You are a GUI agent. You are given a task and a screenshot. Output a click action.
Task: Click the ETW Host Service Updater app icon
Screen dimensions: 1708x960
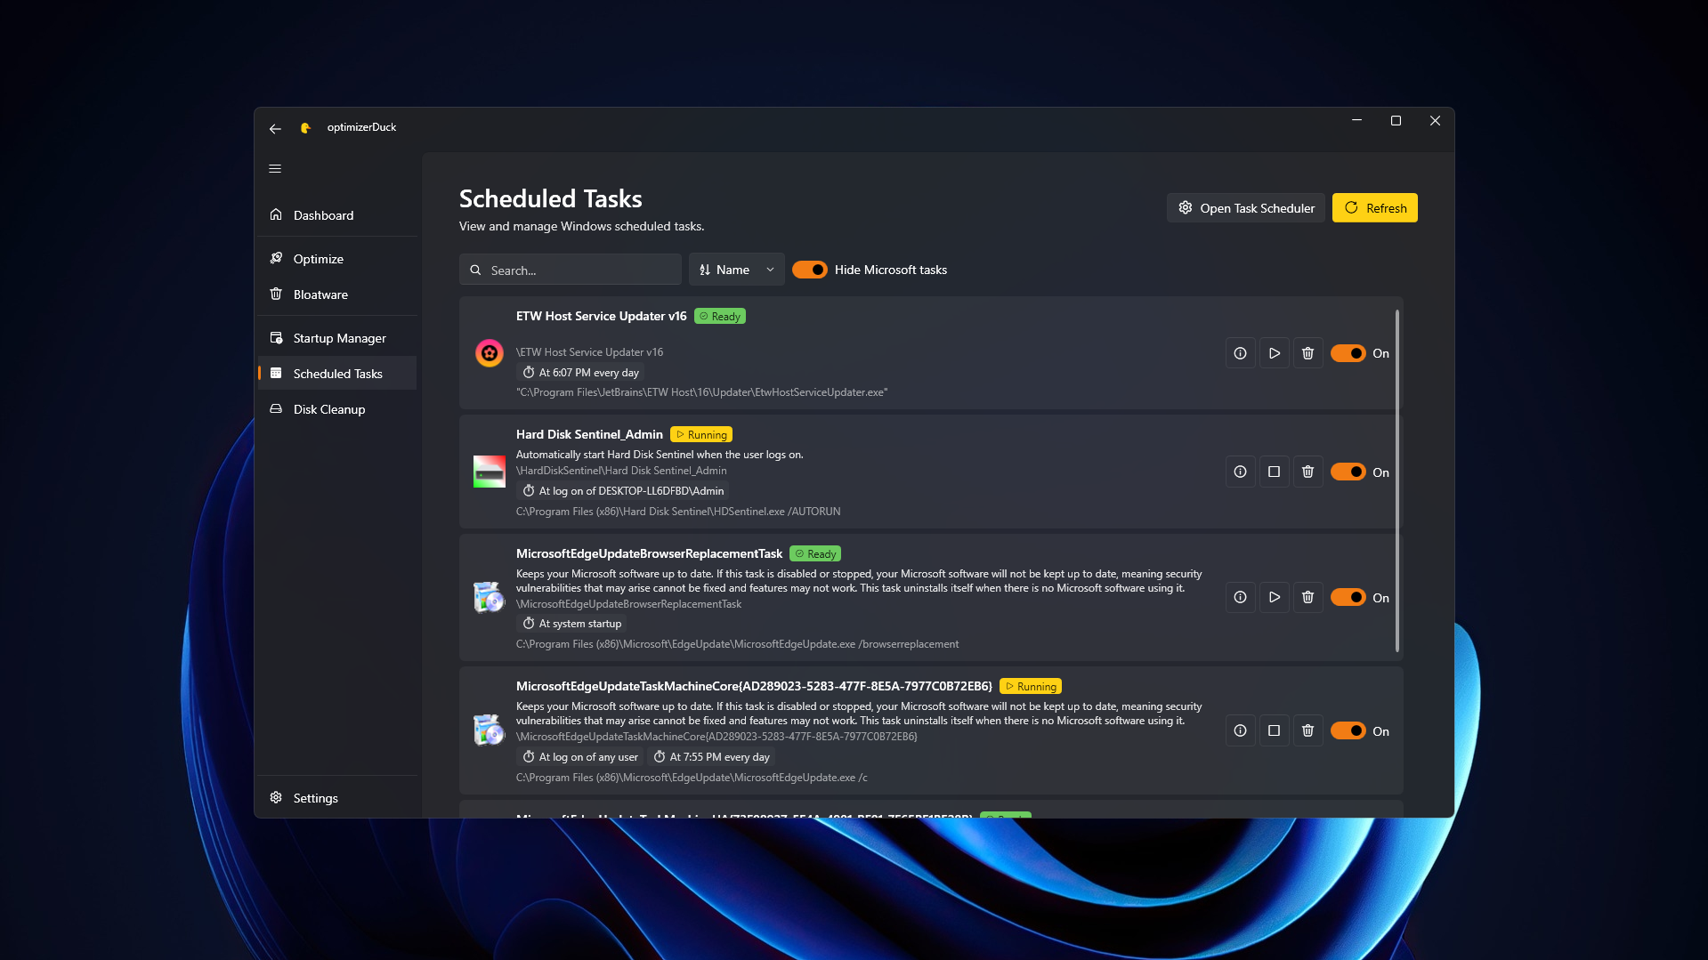[x=489, y=353]
